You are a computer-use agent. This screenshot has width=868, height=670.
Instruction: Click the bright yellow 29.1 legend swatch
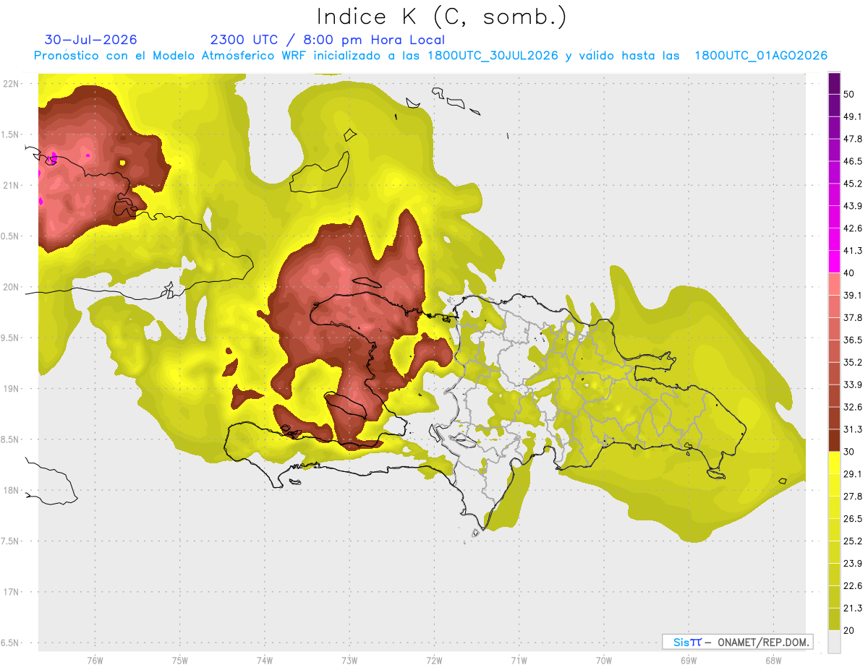[x=834, y=463]
